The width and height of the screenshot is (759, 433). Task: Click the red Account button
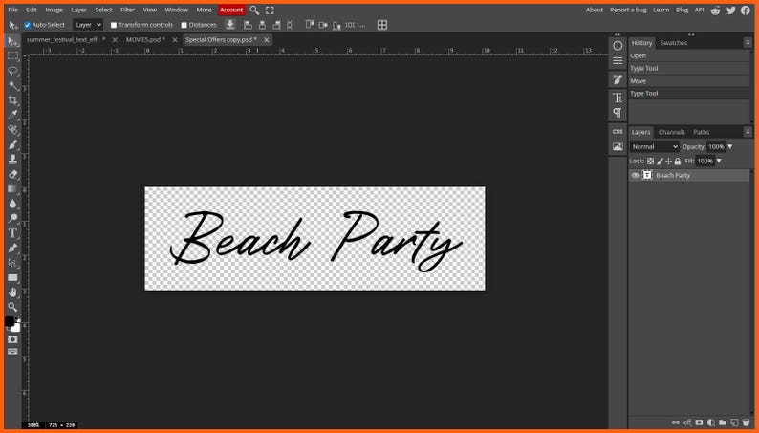click(x=231, y=10)
